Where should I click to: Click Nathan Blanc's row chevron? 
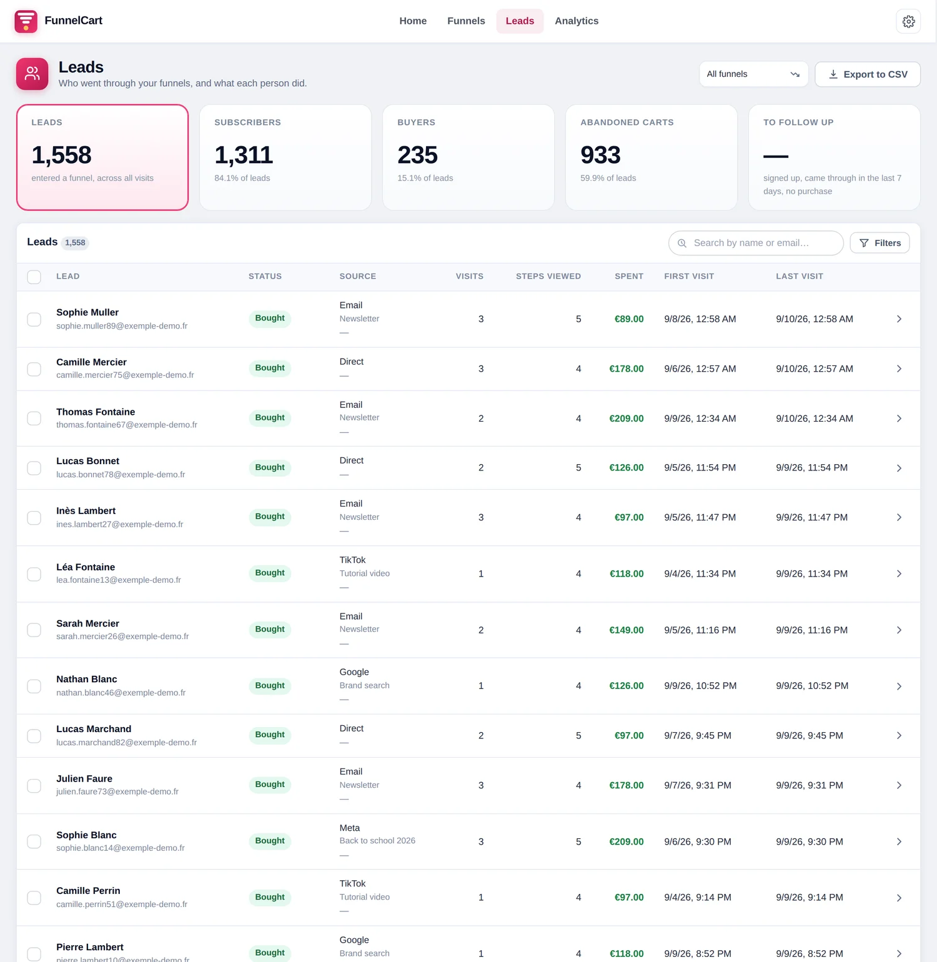click(x=899, y=686)
